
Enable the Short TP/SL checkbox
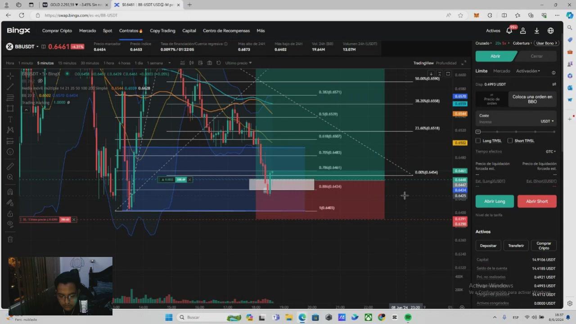click(x=510, y=141)
